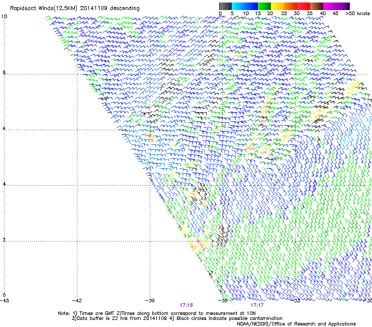
Task: Click the red 30-35 knots color bar segment
Action: coord(304,6)
